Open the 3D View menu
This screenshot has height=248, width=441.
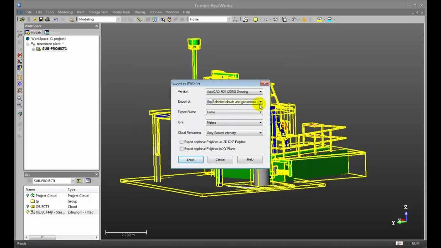(156, 12)
